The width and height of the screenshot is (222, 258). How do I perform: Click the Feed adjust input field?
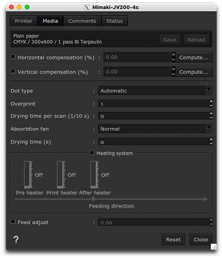point(154,222)
